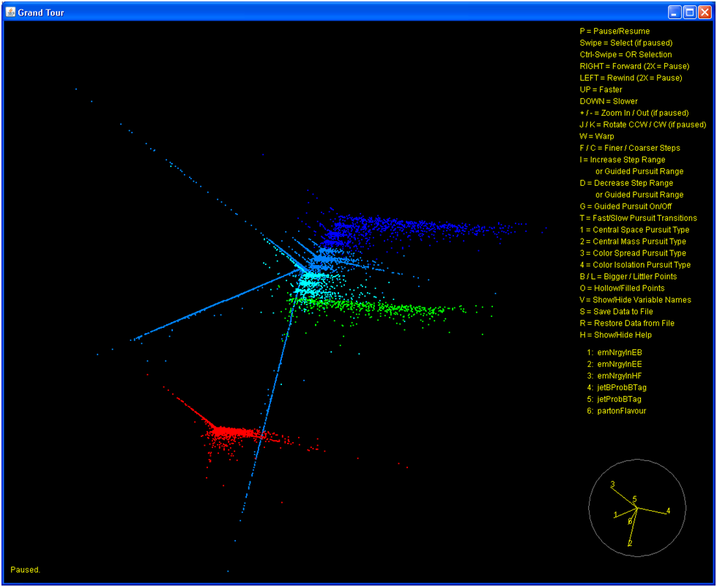Click the 'P = Pause/Resume' help line

point(614,31)
